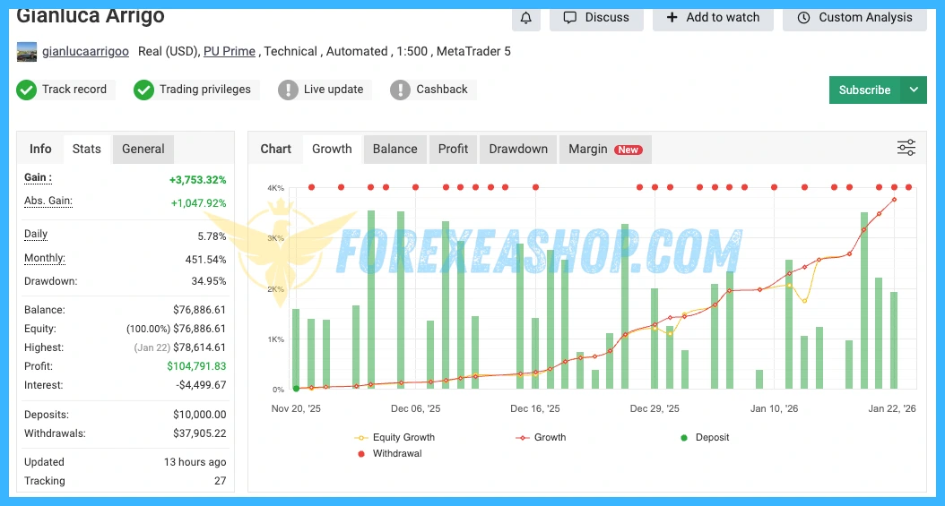
Task: Expand the Subscribe button dropdown arrow
Action: pyautogui.click(x=914, y=90)
